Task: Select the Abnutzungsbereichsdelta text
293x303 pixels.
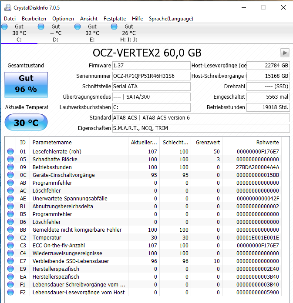Action: click(x=63, y=206)
